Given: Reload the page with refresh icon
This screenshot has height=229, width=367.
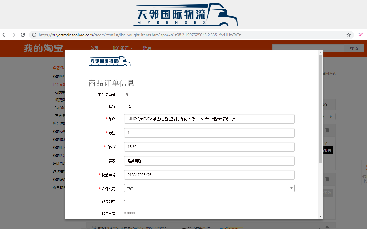Looking at the screenshot, I should pos(23,35).
